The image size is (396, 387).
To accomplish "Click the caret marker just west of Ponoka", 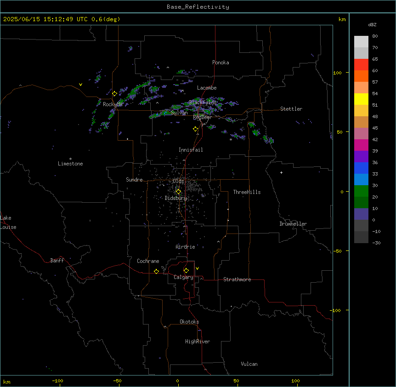I will coord(168,68).
